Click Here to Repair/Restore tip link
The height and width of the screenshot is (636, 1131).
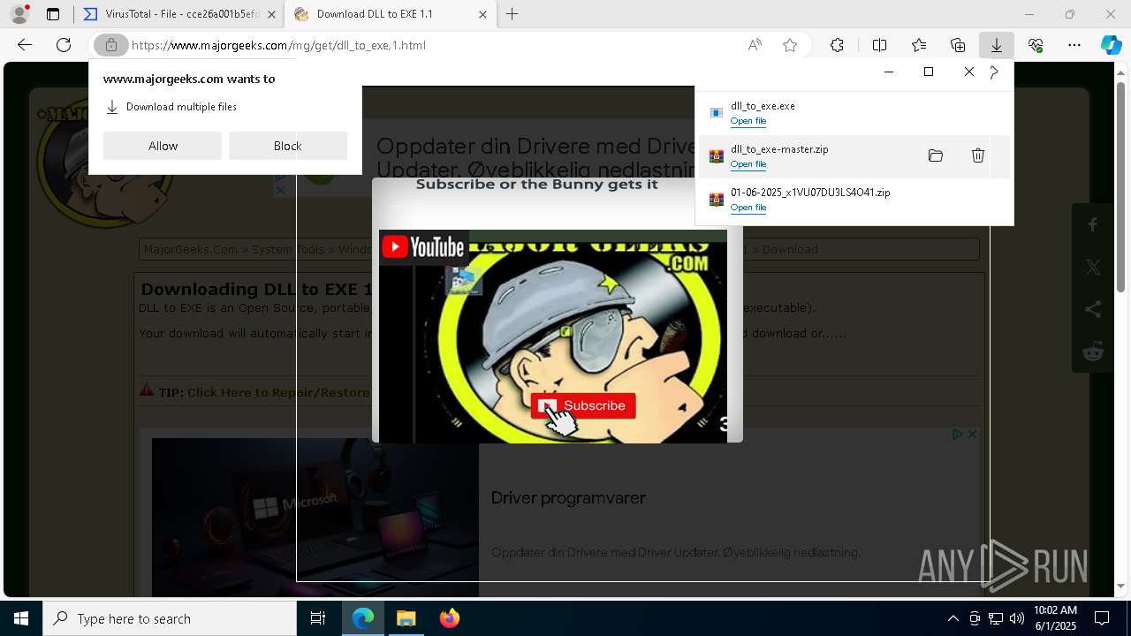(278, 392)
